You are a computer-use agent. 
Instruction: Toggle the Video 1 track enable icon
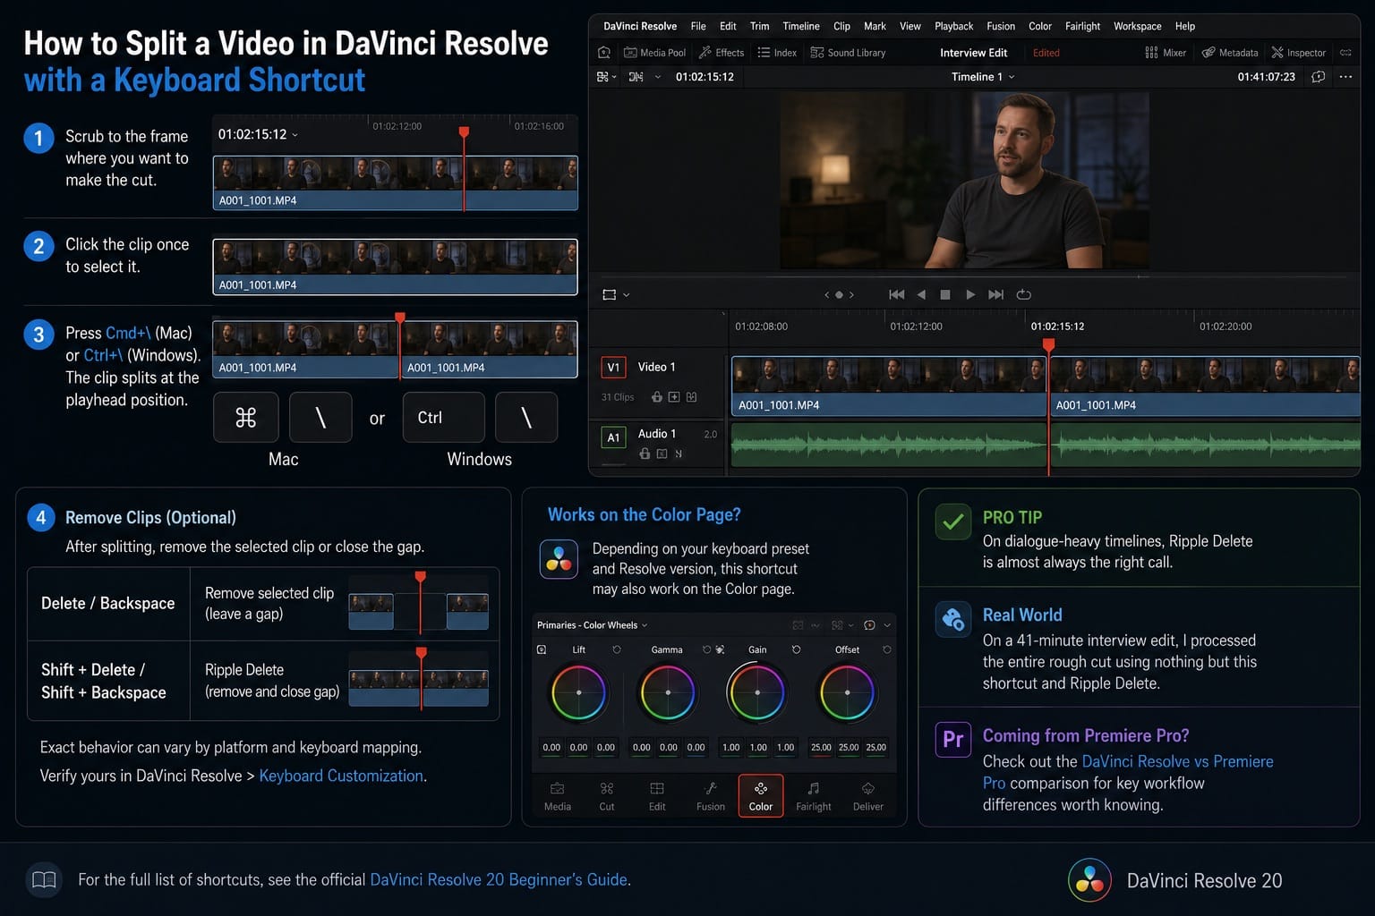coord(691,397)
